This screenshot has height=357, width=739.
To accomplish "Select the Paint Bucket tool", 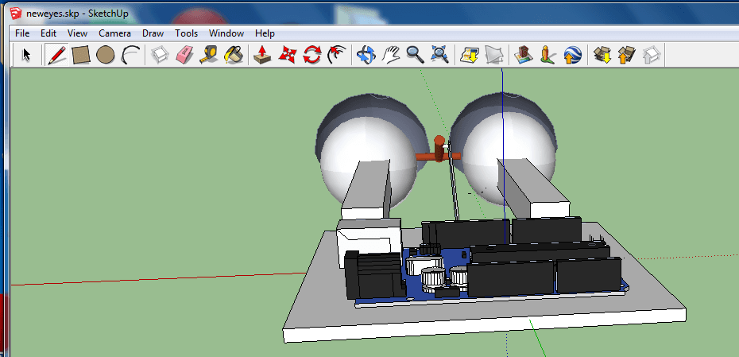I will click(234, 55).
